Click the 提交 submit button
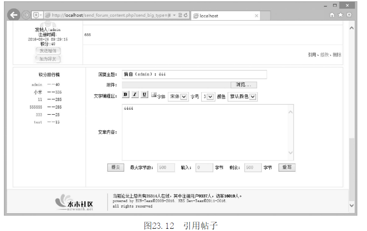367x231 pixels. [116, 167]
